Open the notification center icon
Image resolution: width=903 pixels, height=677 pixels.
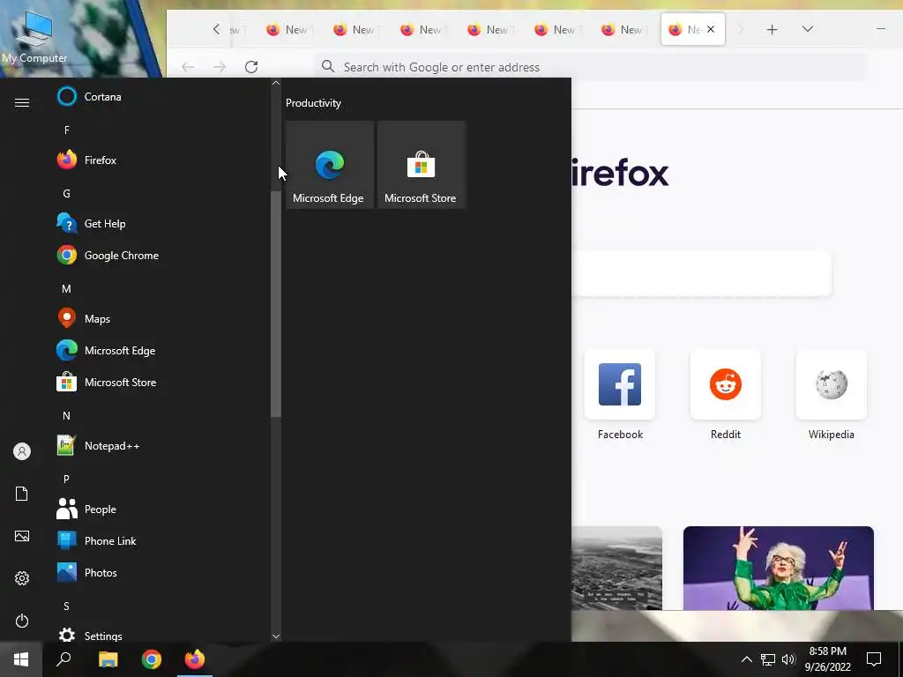tap(874, 659)
